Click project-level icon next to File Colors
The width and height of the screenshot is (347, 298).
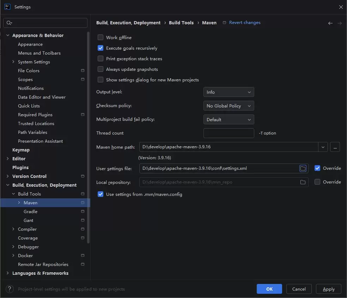click(x=83, y=70)
